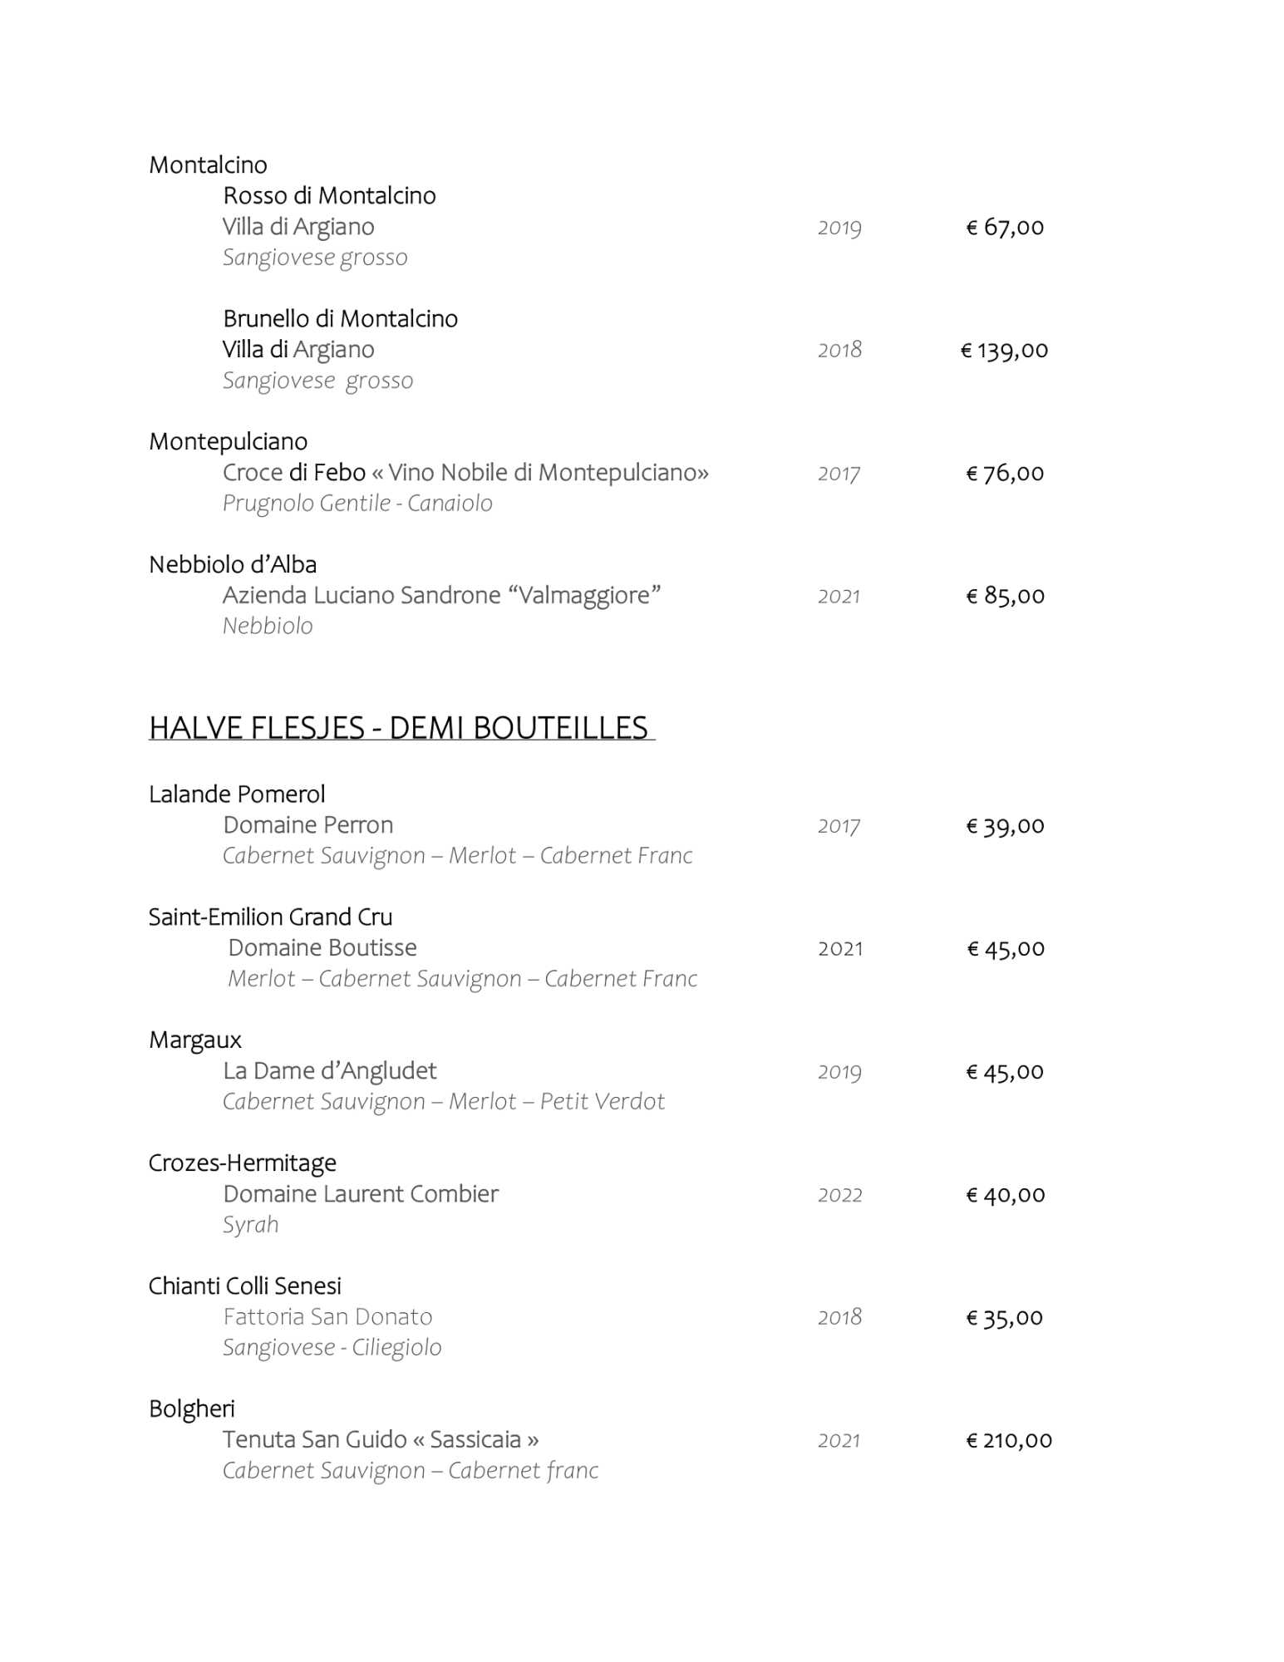Click the Montalcino region label
1284x1662 pixels.
208,165
